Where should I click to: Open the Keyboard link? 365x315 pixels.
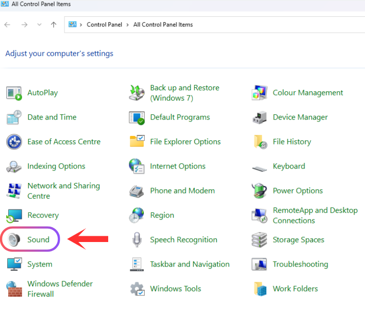(x=289, y=166)
